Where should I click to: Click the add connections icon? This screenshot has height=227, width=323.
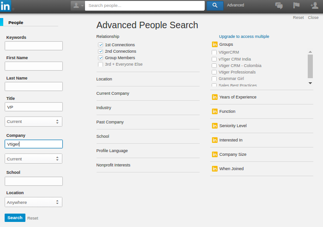(314, 6)
